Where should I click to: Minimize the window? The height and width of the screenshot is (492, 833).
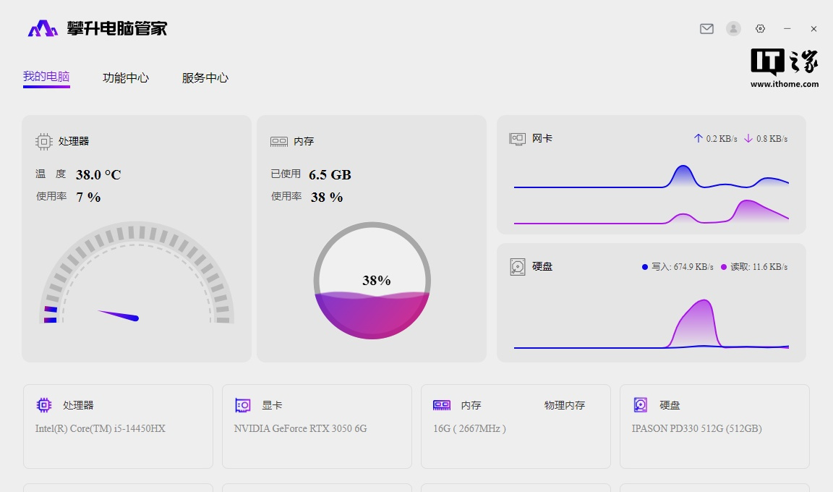pos(787,29)
